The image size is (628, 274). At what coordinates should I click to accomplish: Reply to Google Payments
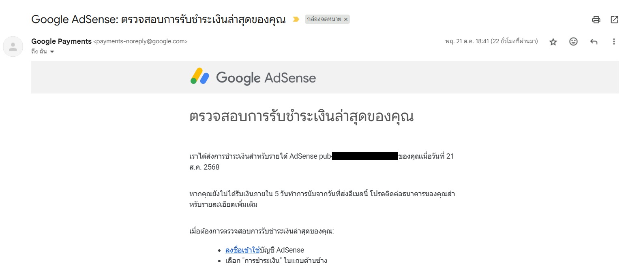[x=594, y=42]
